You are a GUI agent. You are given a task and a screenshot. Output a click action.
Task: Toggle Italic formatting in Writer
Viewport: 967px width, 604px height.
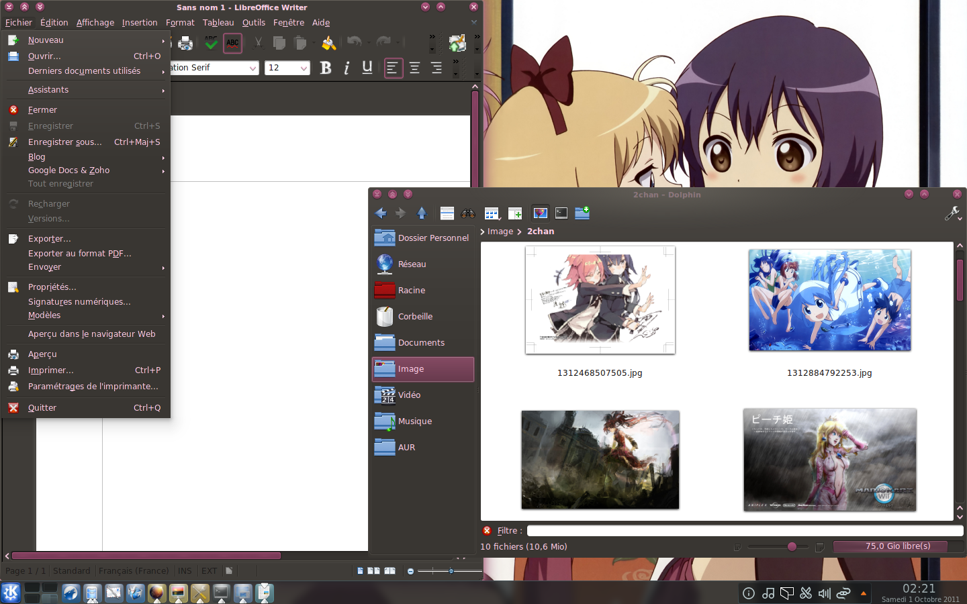(347, 68)
